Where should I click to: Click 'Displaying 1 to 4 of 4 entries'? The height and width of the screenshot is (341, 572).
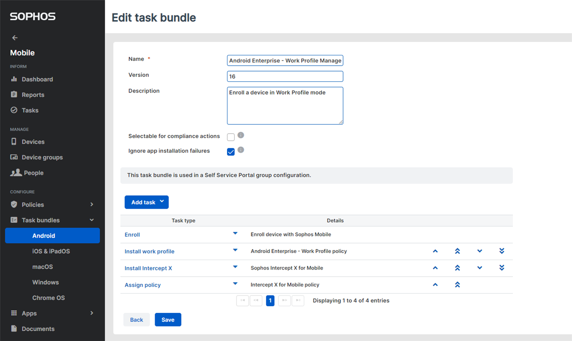[351, 301]
